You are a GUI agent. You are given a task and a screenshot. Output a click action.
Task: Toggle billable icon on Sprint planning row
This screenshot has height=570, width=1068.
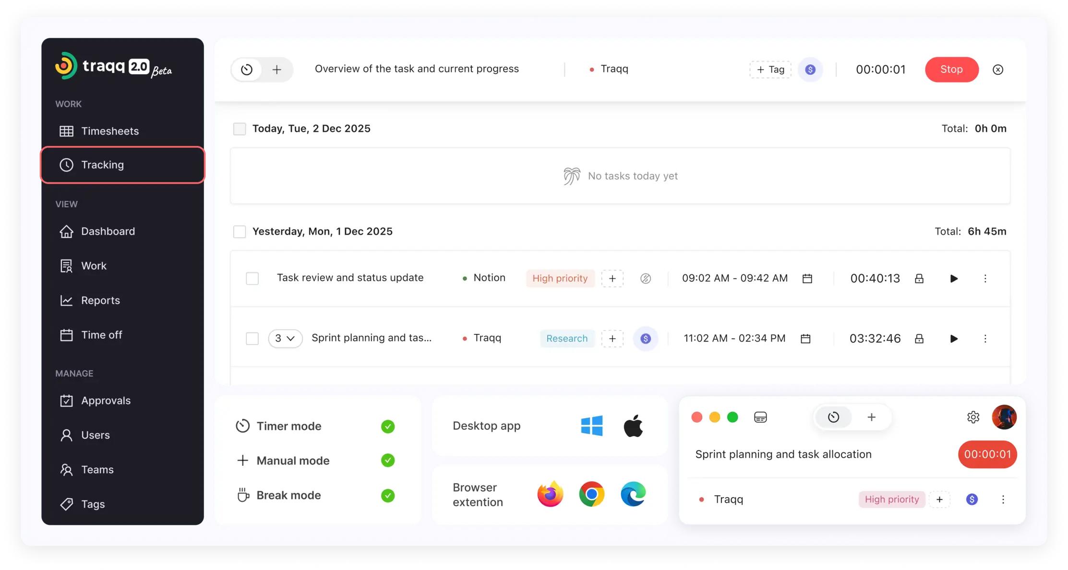pyautogui.click(x=646, y=338)
